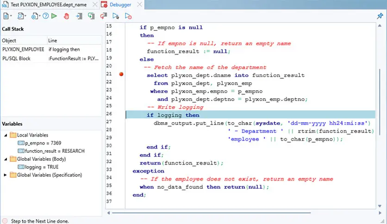This screenshot has width=387, height=224.
Task: Click 'return(function_result);' code line
Action: tap(181, 163)
